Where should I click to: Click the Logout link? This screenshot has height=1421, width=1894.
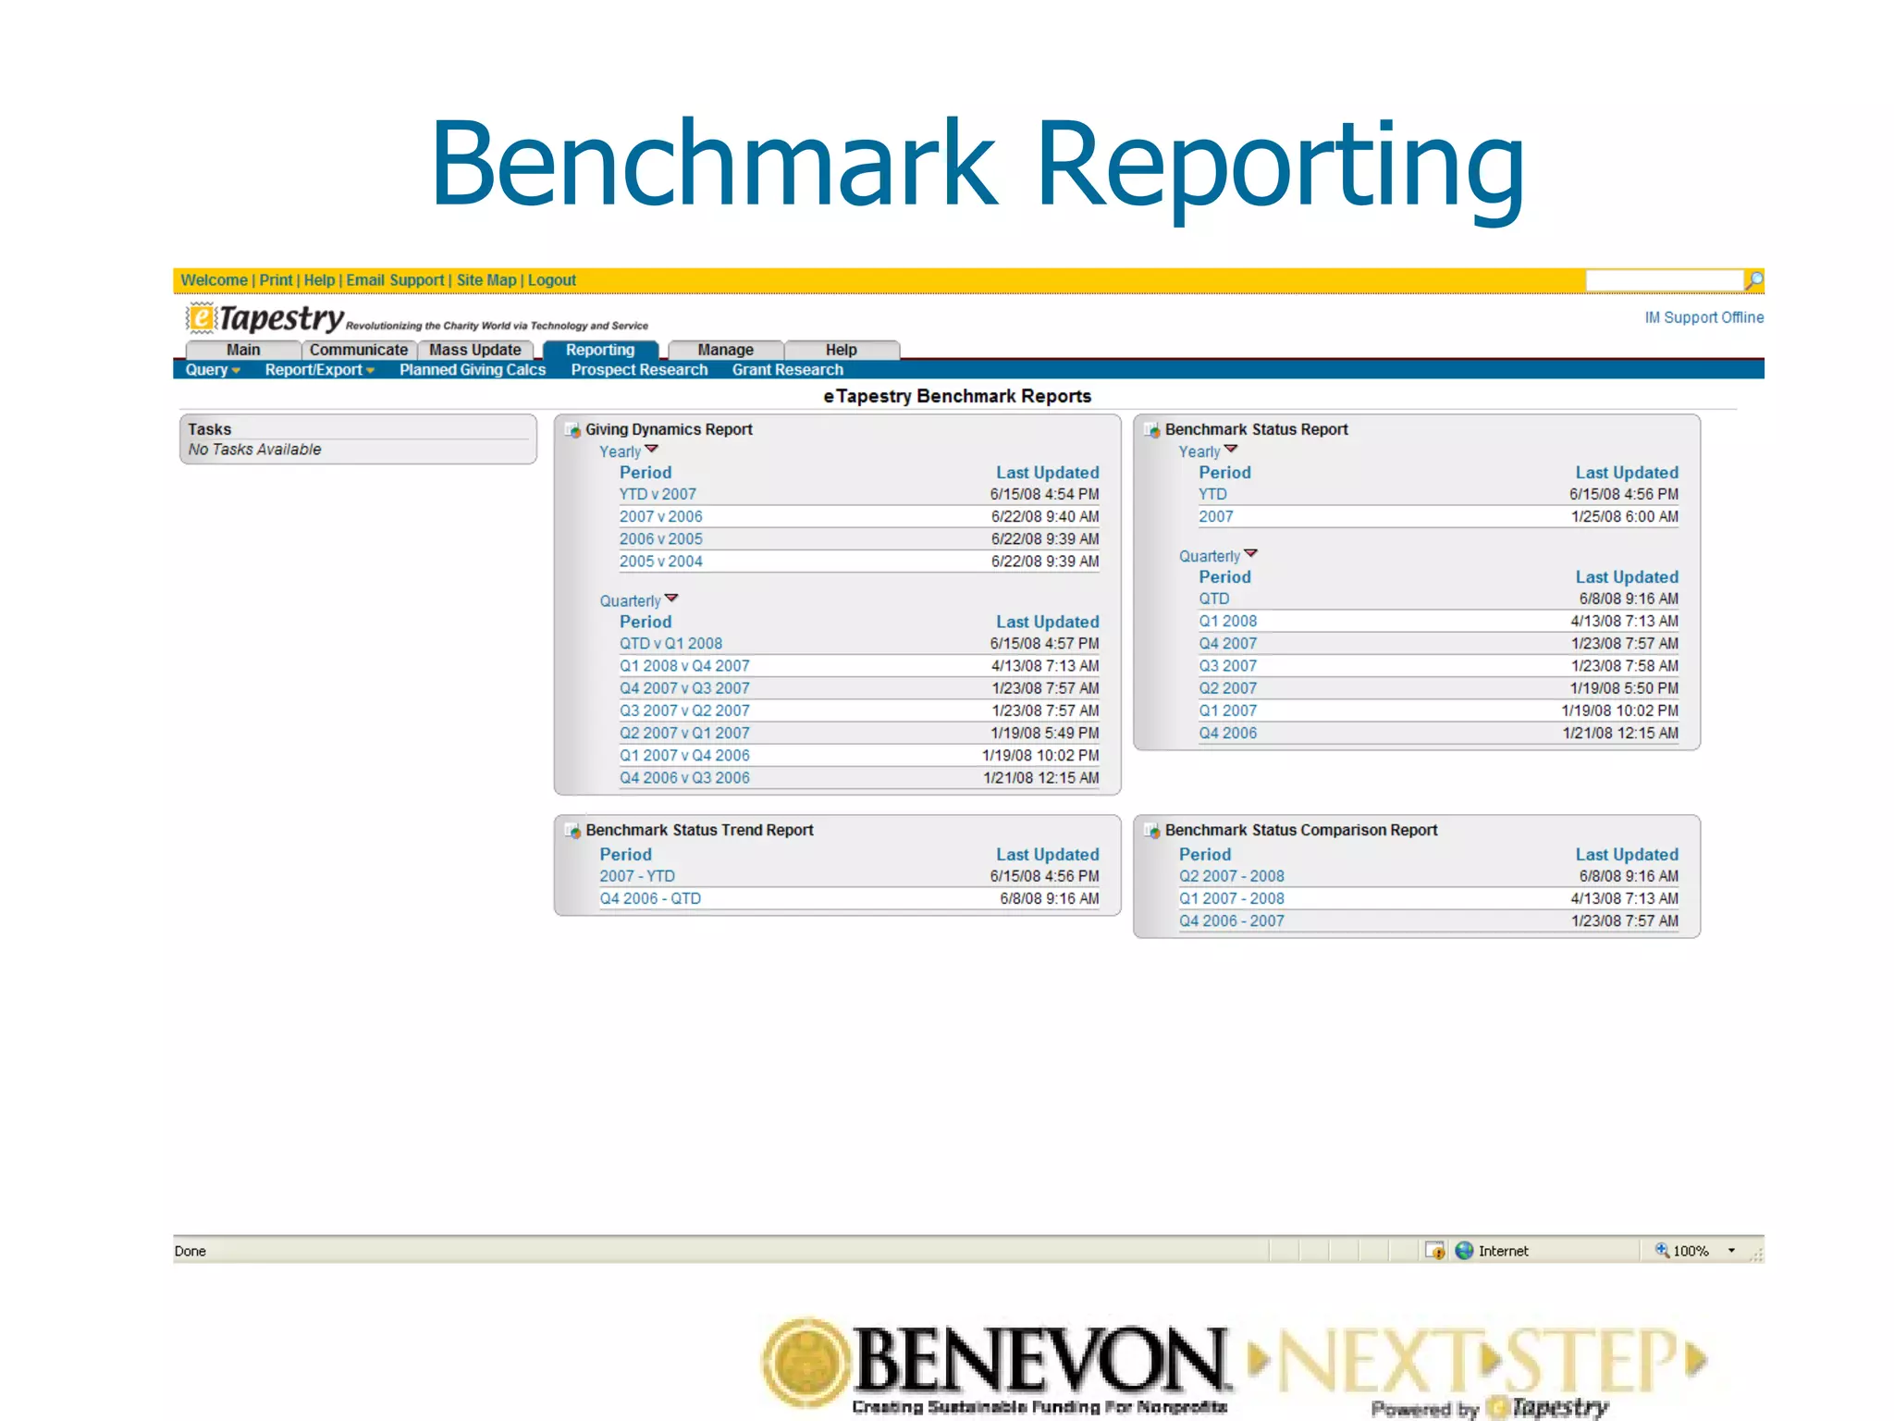pos(551,280)
